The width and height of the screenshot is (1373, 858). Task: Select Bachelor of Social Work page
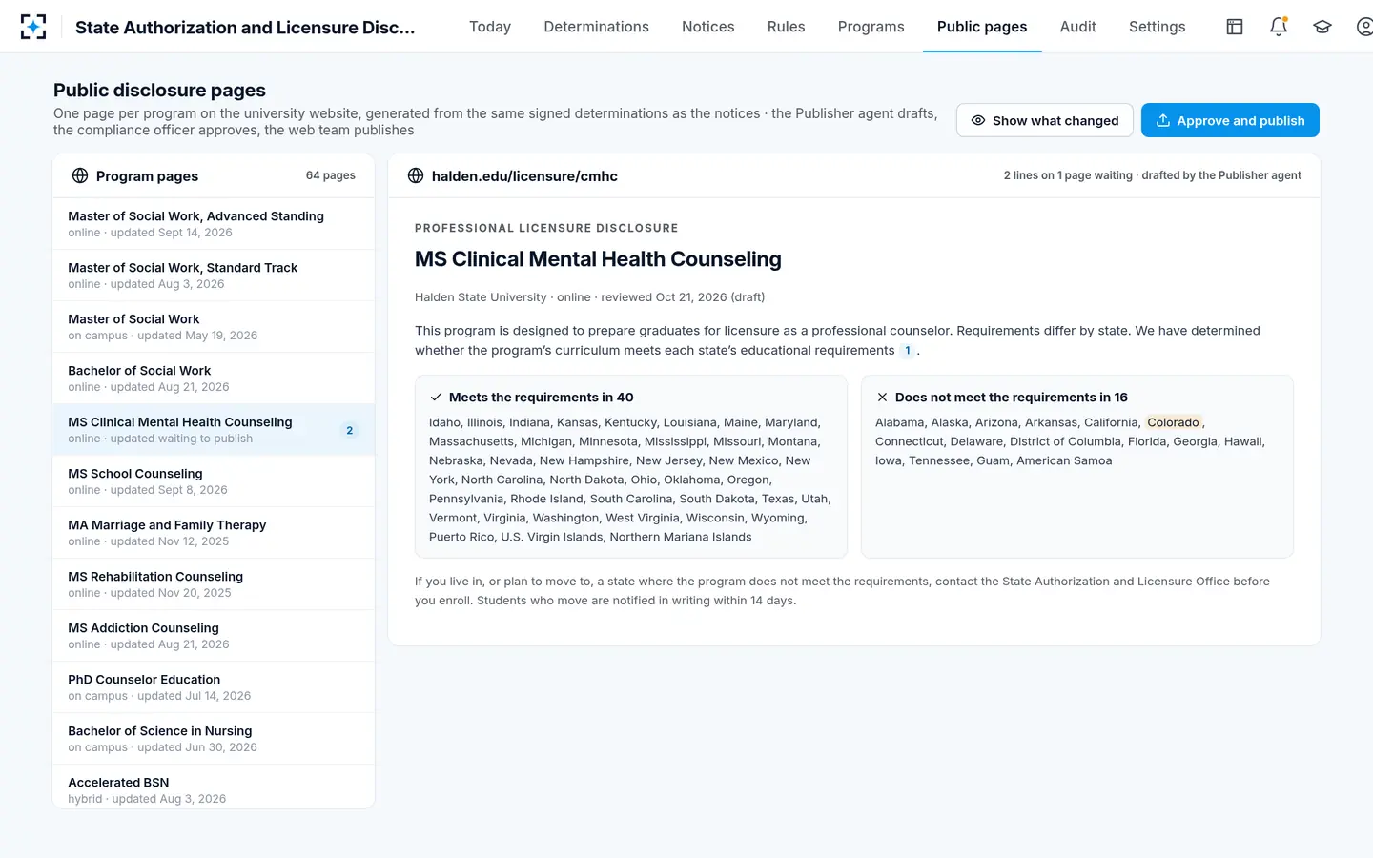click(x=214, y=378)
